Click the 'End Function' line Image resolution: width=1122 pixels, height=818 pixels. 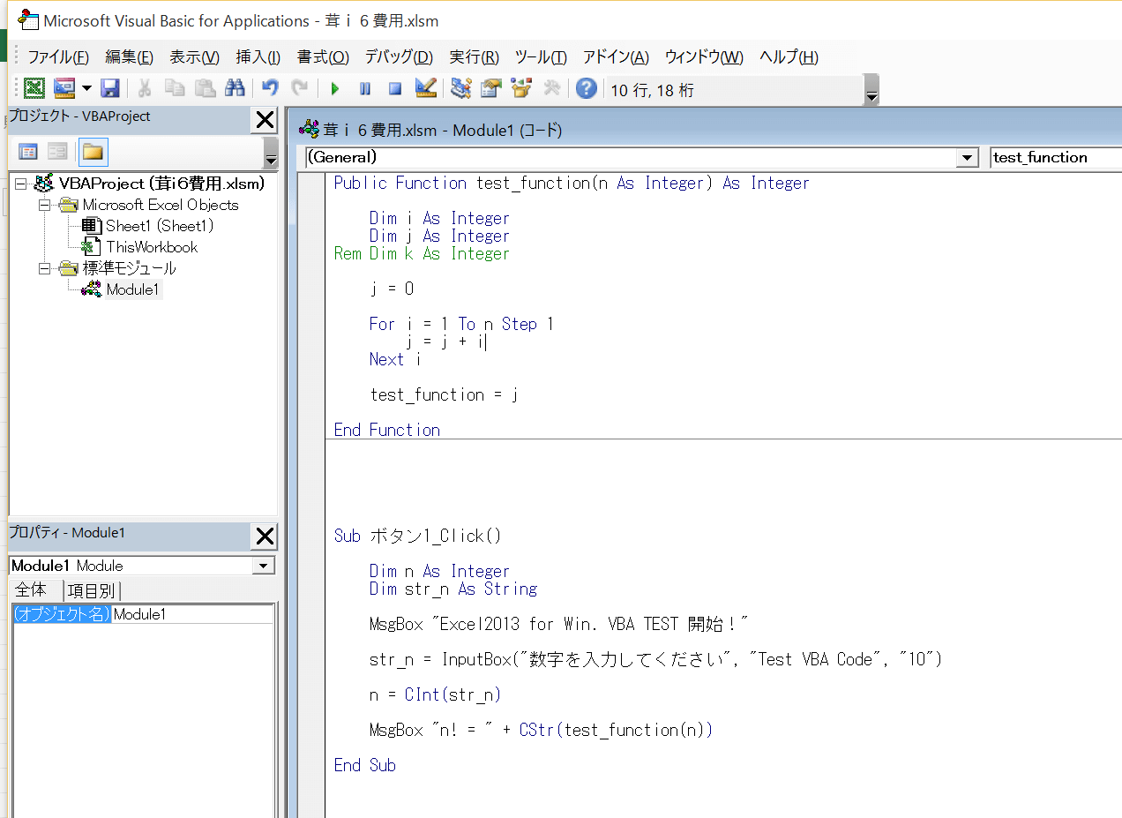point(386,430)
